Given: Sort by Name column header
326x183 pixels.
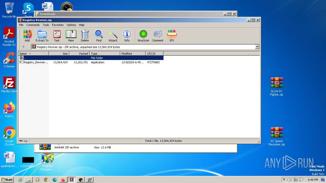Looking at the screenshot, I should tap(33, 53).
